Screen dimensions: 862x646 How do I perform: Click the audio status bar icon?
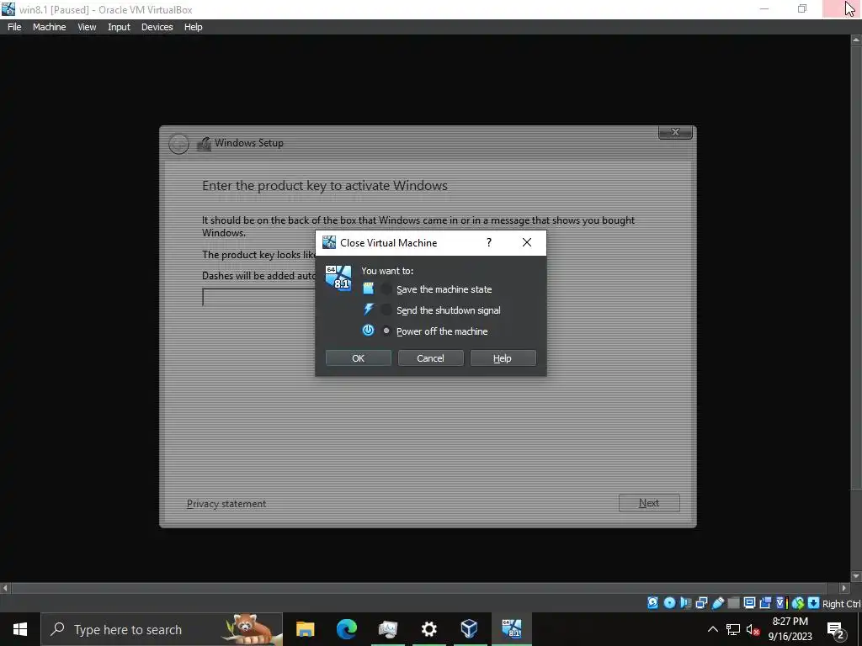(x=685, y=602)
